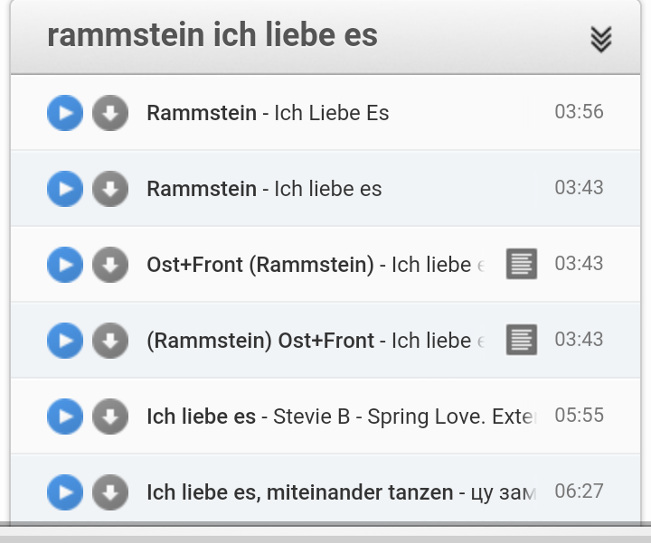Download Rammstein - Ich liebe es 03:43
This screenshot has height=543, width=651.
110,189
